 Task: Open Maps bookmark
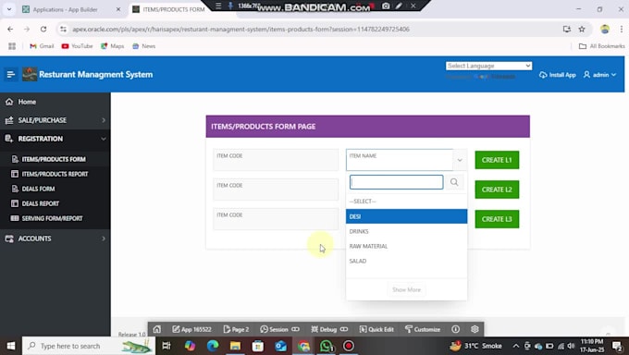pyautogui.click(x=112, y=46)
